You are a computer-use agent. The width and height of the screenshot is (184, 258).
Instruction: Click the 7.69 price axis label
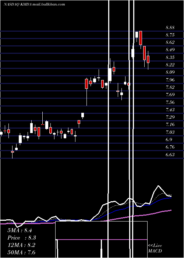point(170,94)
